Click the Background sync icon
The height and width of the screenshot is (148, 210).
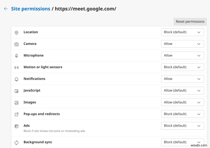point(17,143)
